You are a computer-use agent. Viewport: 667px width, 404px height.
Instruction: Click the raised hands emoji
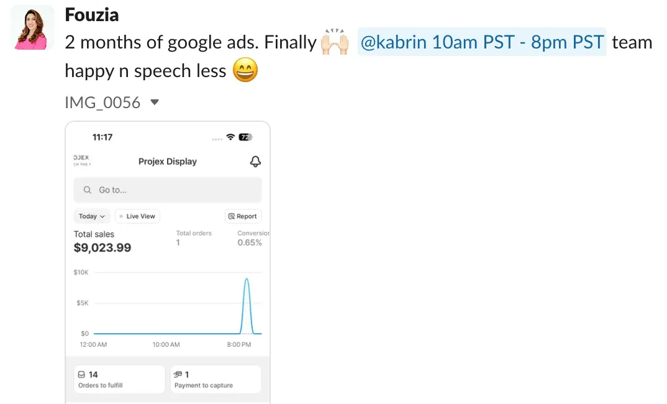click(335, 42)
